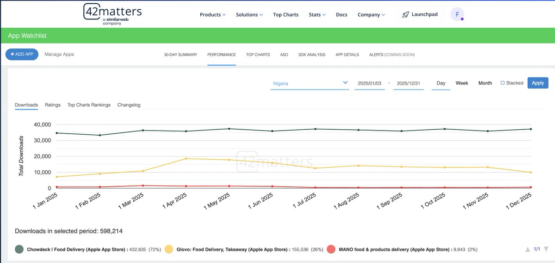Click the Glovo legend label
555x263 pixels.
(250, 249)
